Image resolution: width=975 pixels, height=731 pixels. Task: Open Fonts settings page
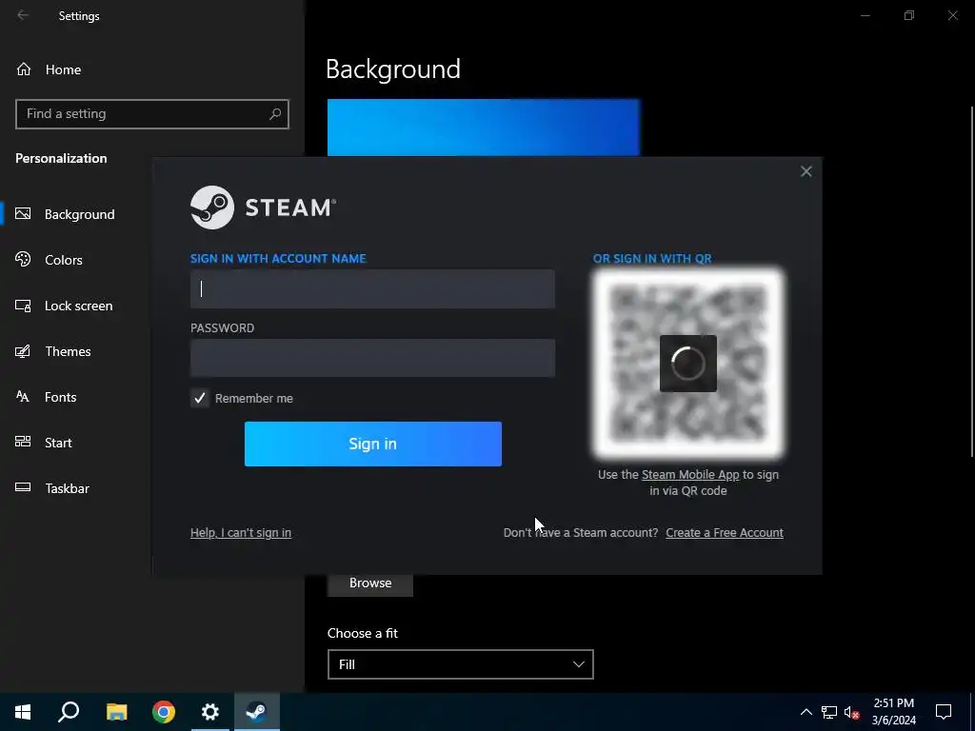pyautogui.click(x=60, y=397)
